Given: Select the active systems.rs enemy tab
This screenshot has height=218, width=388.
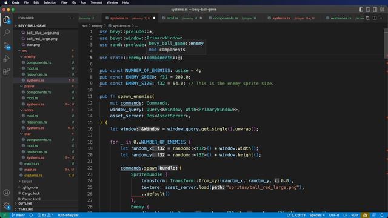Looking at the screenshot, I should (130, 18).
